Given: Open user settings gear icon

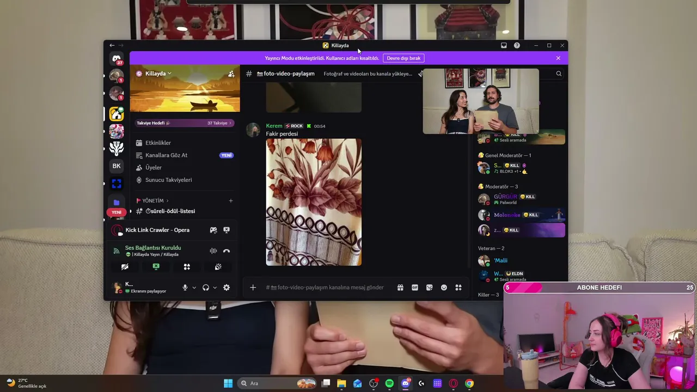Looking at the screenshot, I should 227,287.
